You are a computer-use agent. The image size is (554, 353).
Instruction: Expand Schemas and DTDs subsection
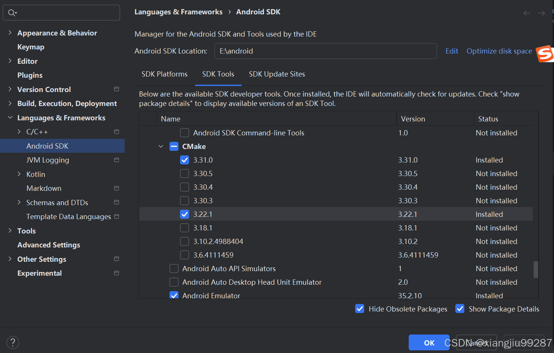pos(19,202)
